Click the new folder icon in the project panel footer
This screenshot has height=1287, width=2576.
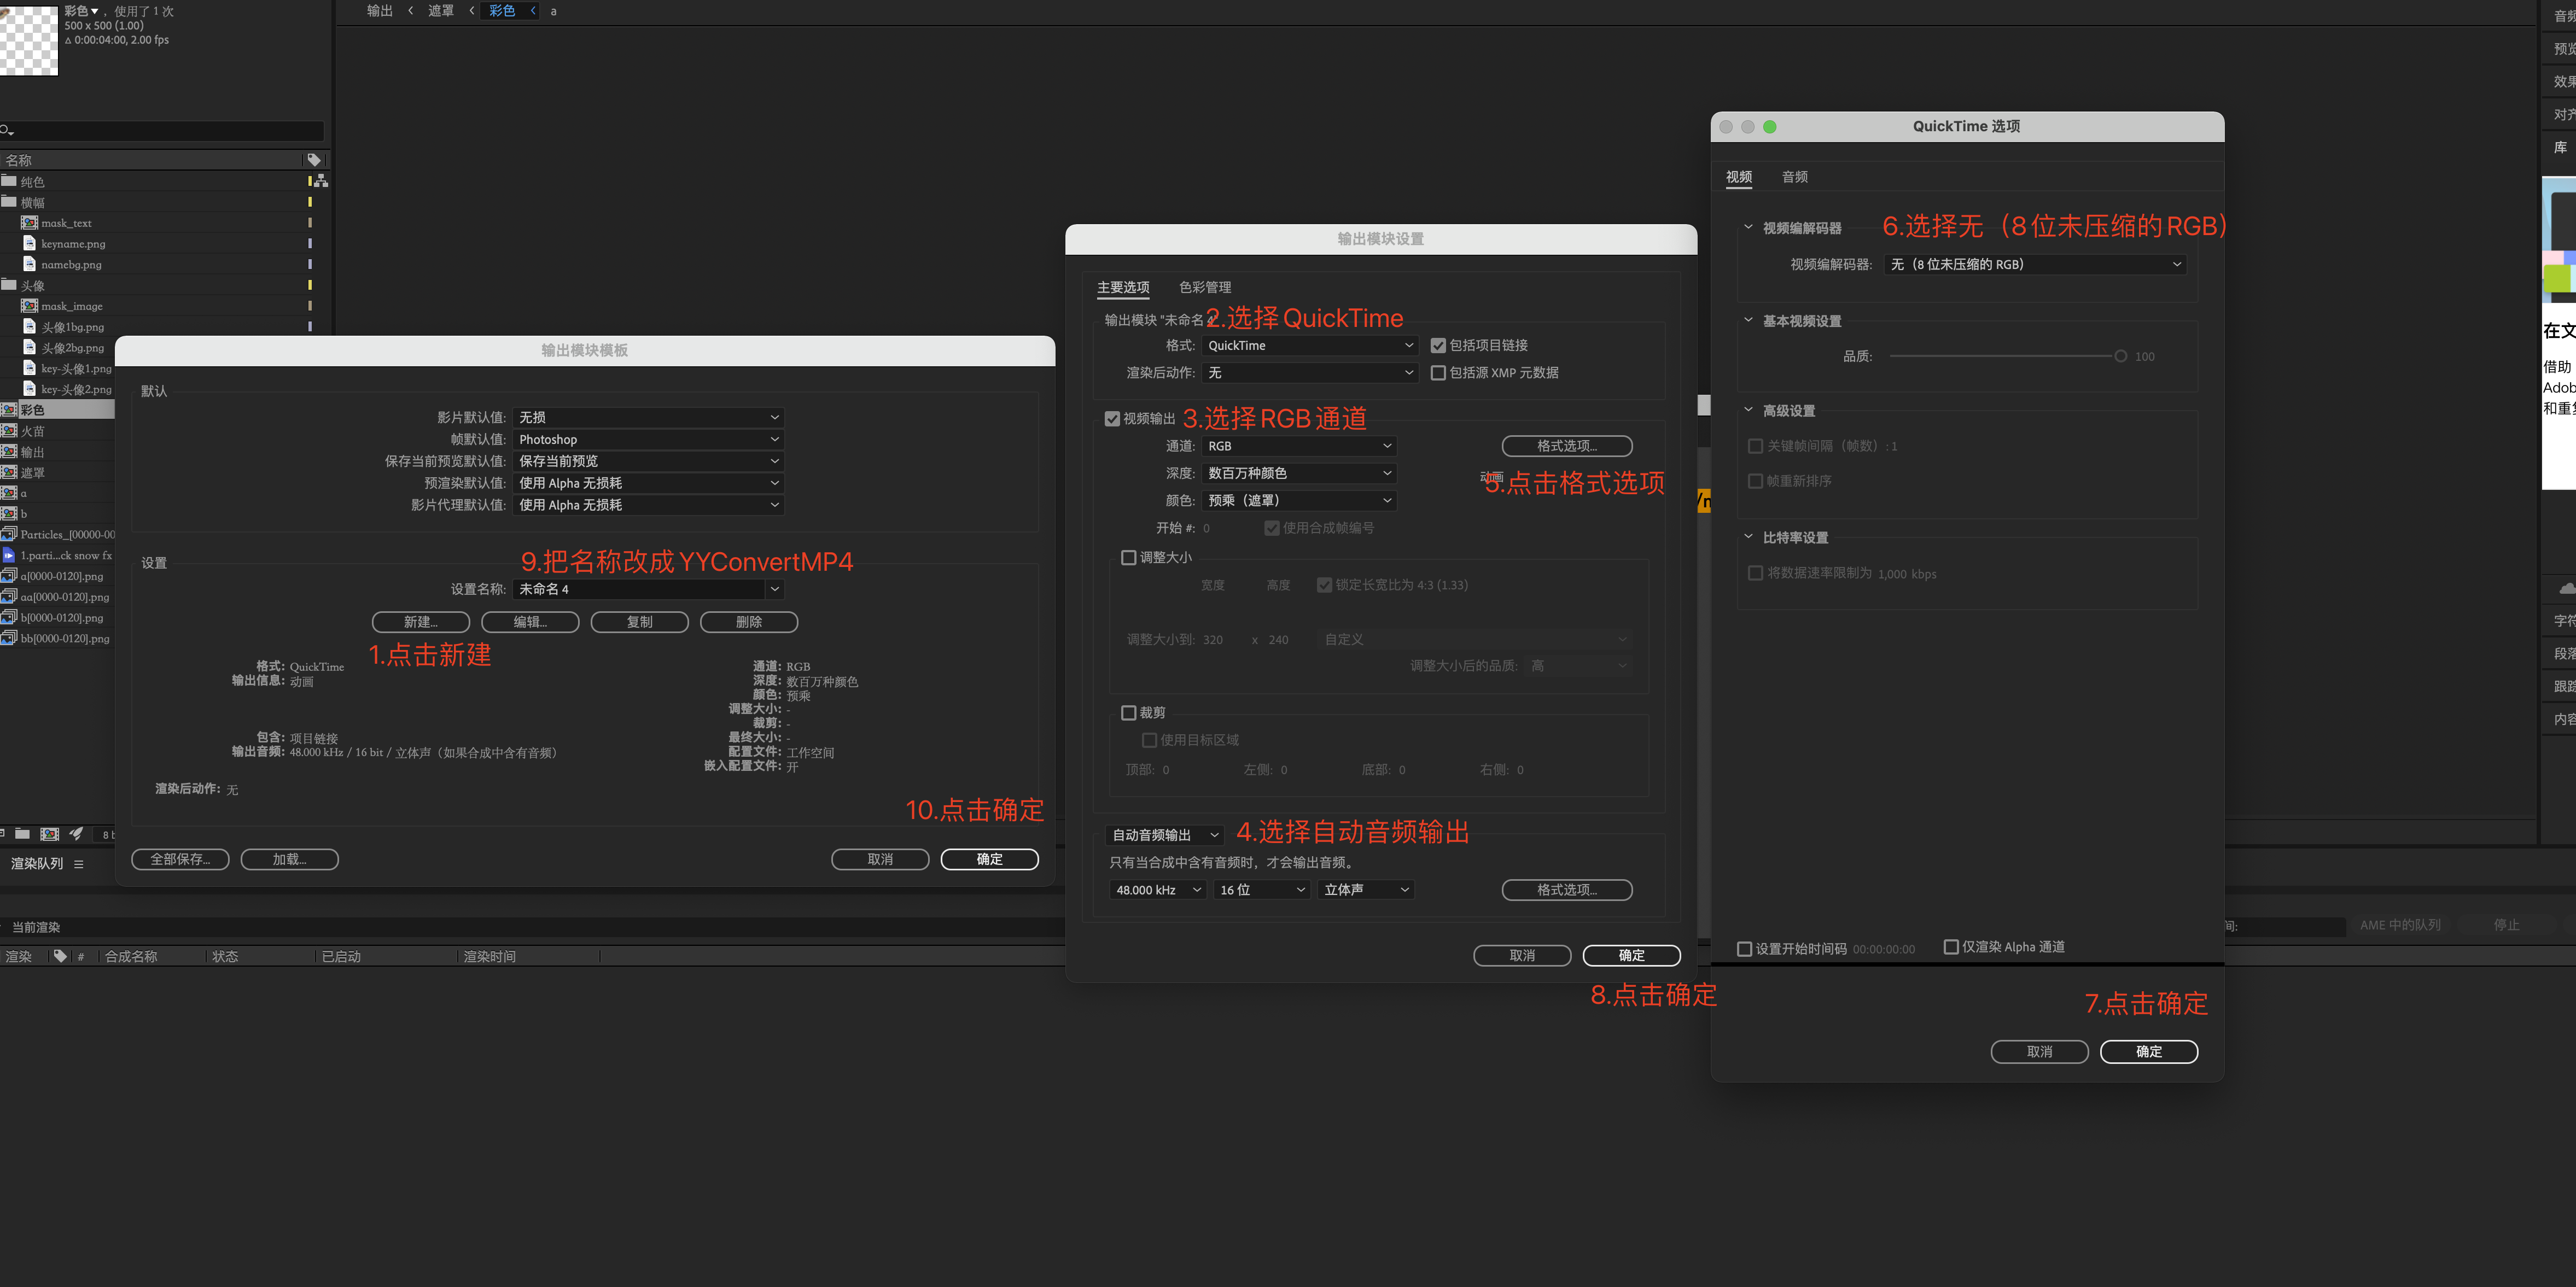22,833
